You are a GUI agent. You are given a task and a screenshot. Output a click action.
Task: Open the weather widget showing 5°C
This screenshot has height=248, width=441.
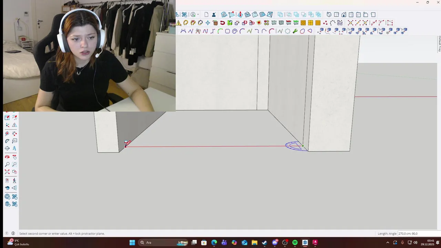[19, 242]
